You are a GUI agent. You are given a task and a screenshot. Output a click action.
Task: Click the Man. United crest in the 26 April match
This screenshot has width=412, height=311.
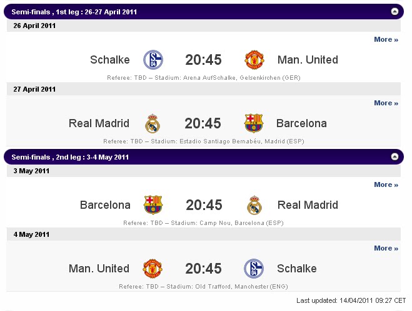click(254, 60)
